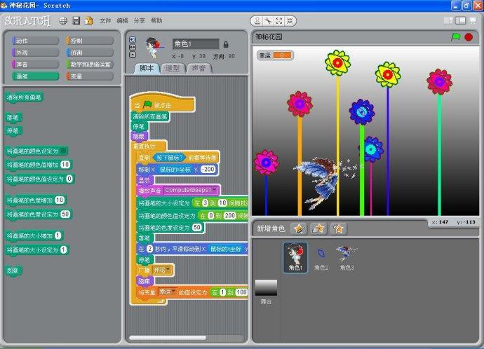484x349 pixels.
Task: Enter presentation mode icon
Action: (473, 20)
